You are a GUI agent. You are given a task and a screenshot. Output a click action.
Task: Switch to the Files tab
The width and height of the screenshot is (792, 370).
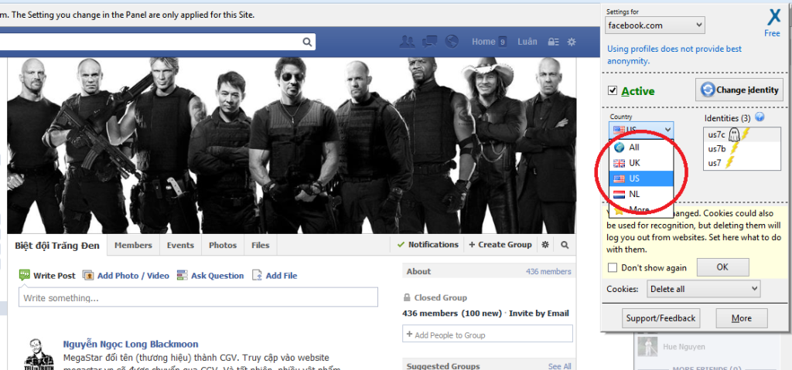pyautogui.click(x=261, y=246)
